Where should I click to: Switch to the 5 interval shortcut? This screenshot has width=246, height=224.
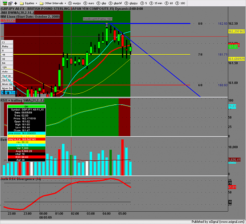144,3
